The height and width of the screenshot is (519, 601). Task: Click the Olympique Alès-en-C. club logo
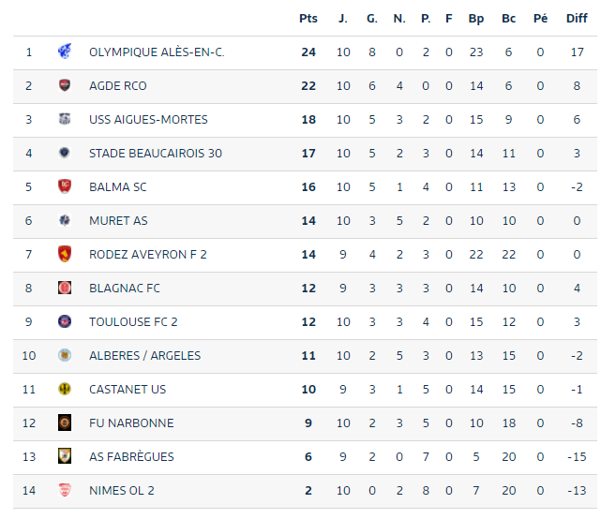65,52
